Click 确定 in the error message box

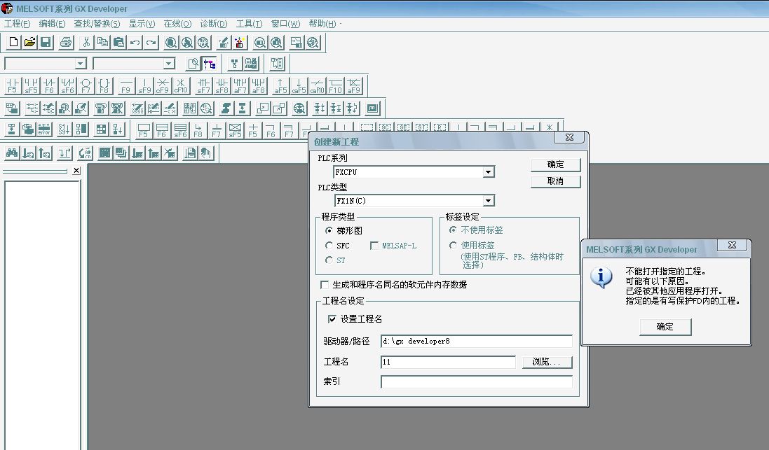pyautogui.click(x=665, y=327)
